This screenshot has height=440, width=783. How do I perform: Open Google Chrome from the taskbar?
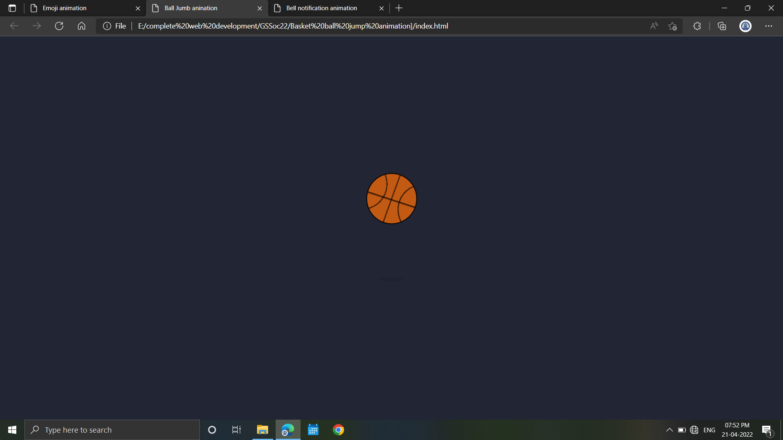(338, 429)
